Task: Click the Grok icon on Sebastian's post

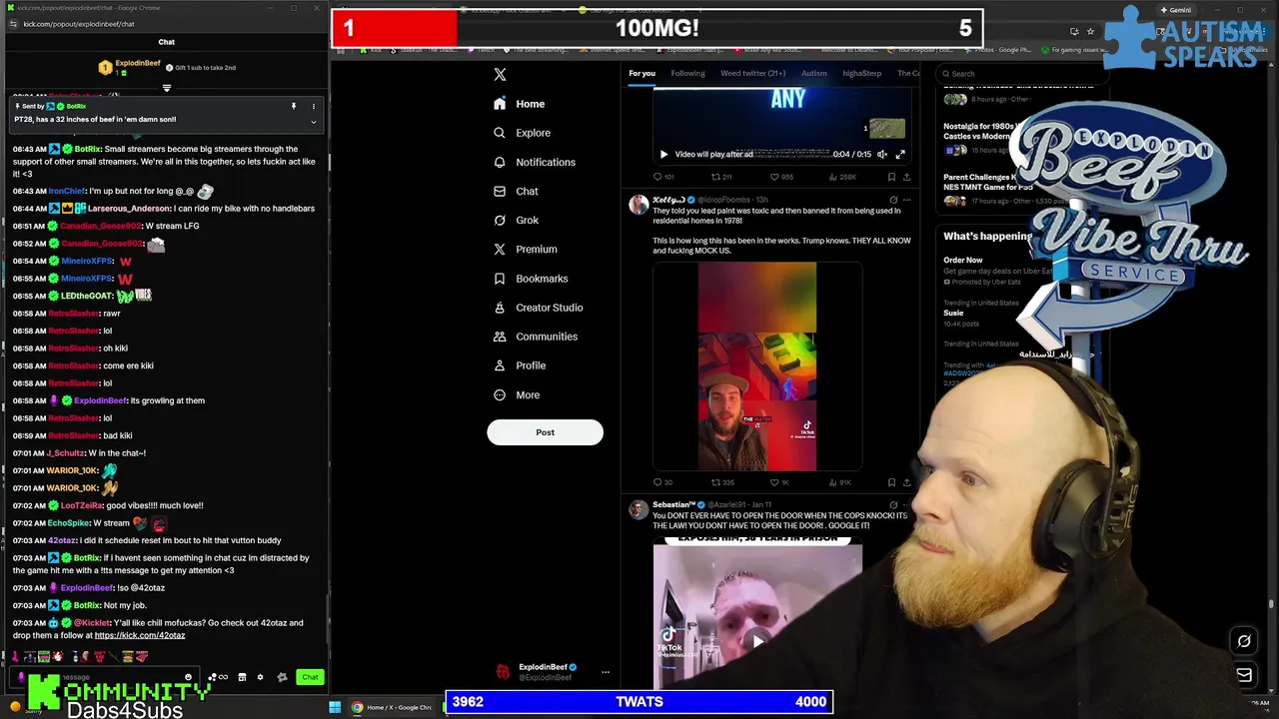Action: click(893, 505)
